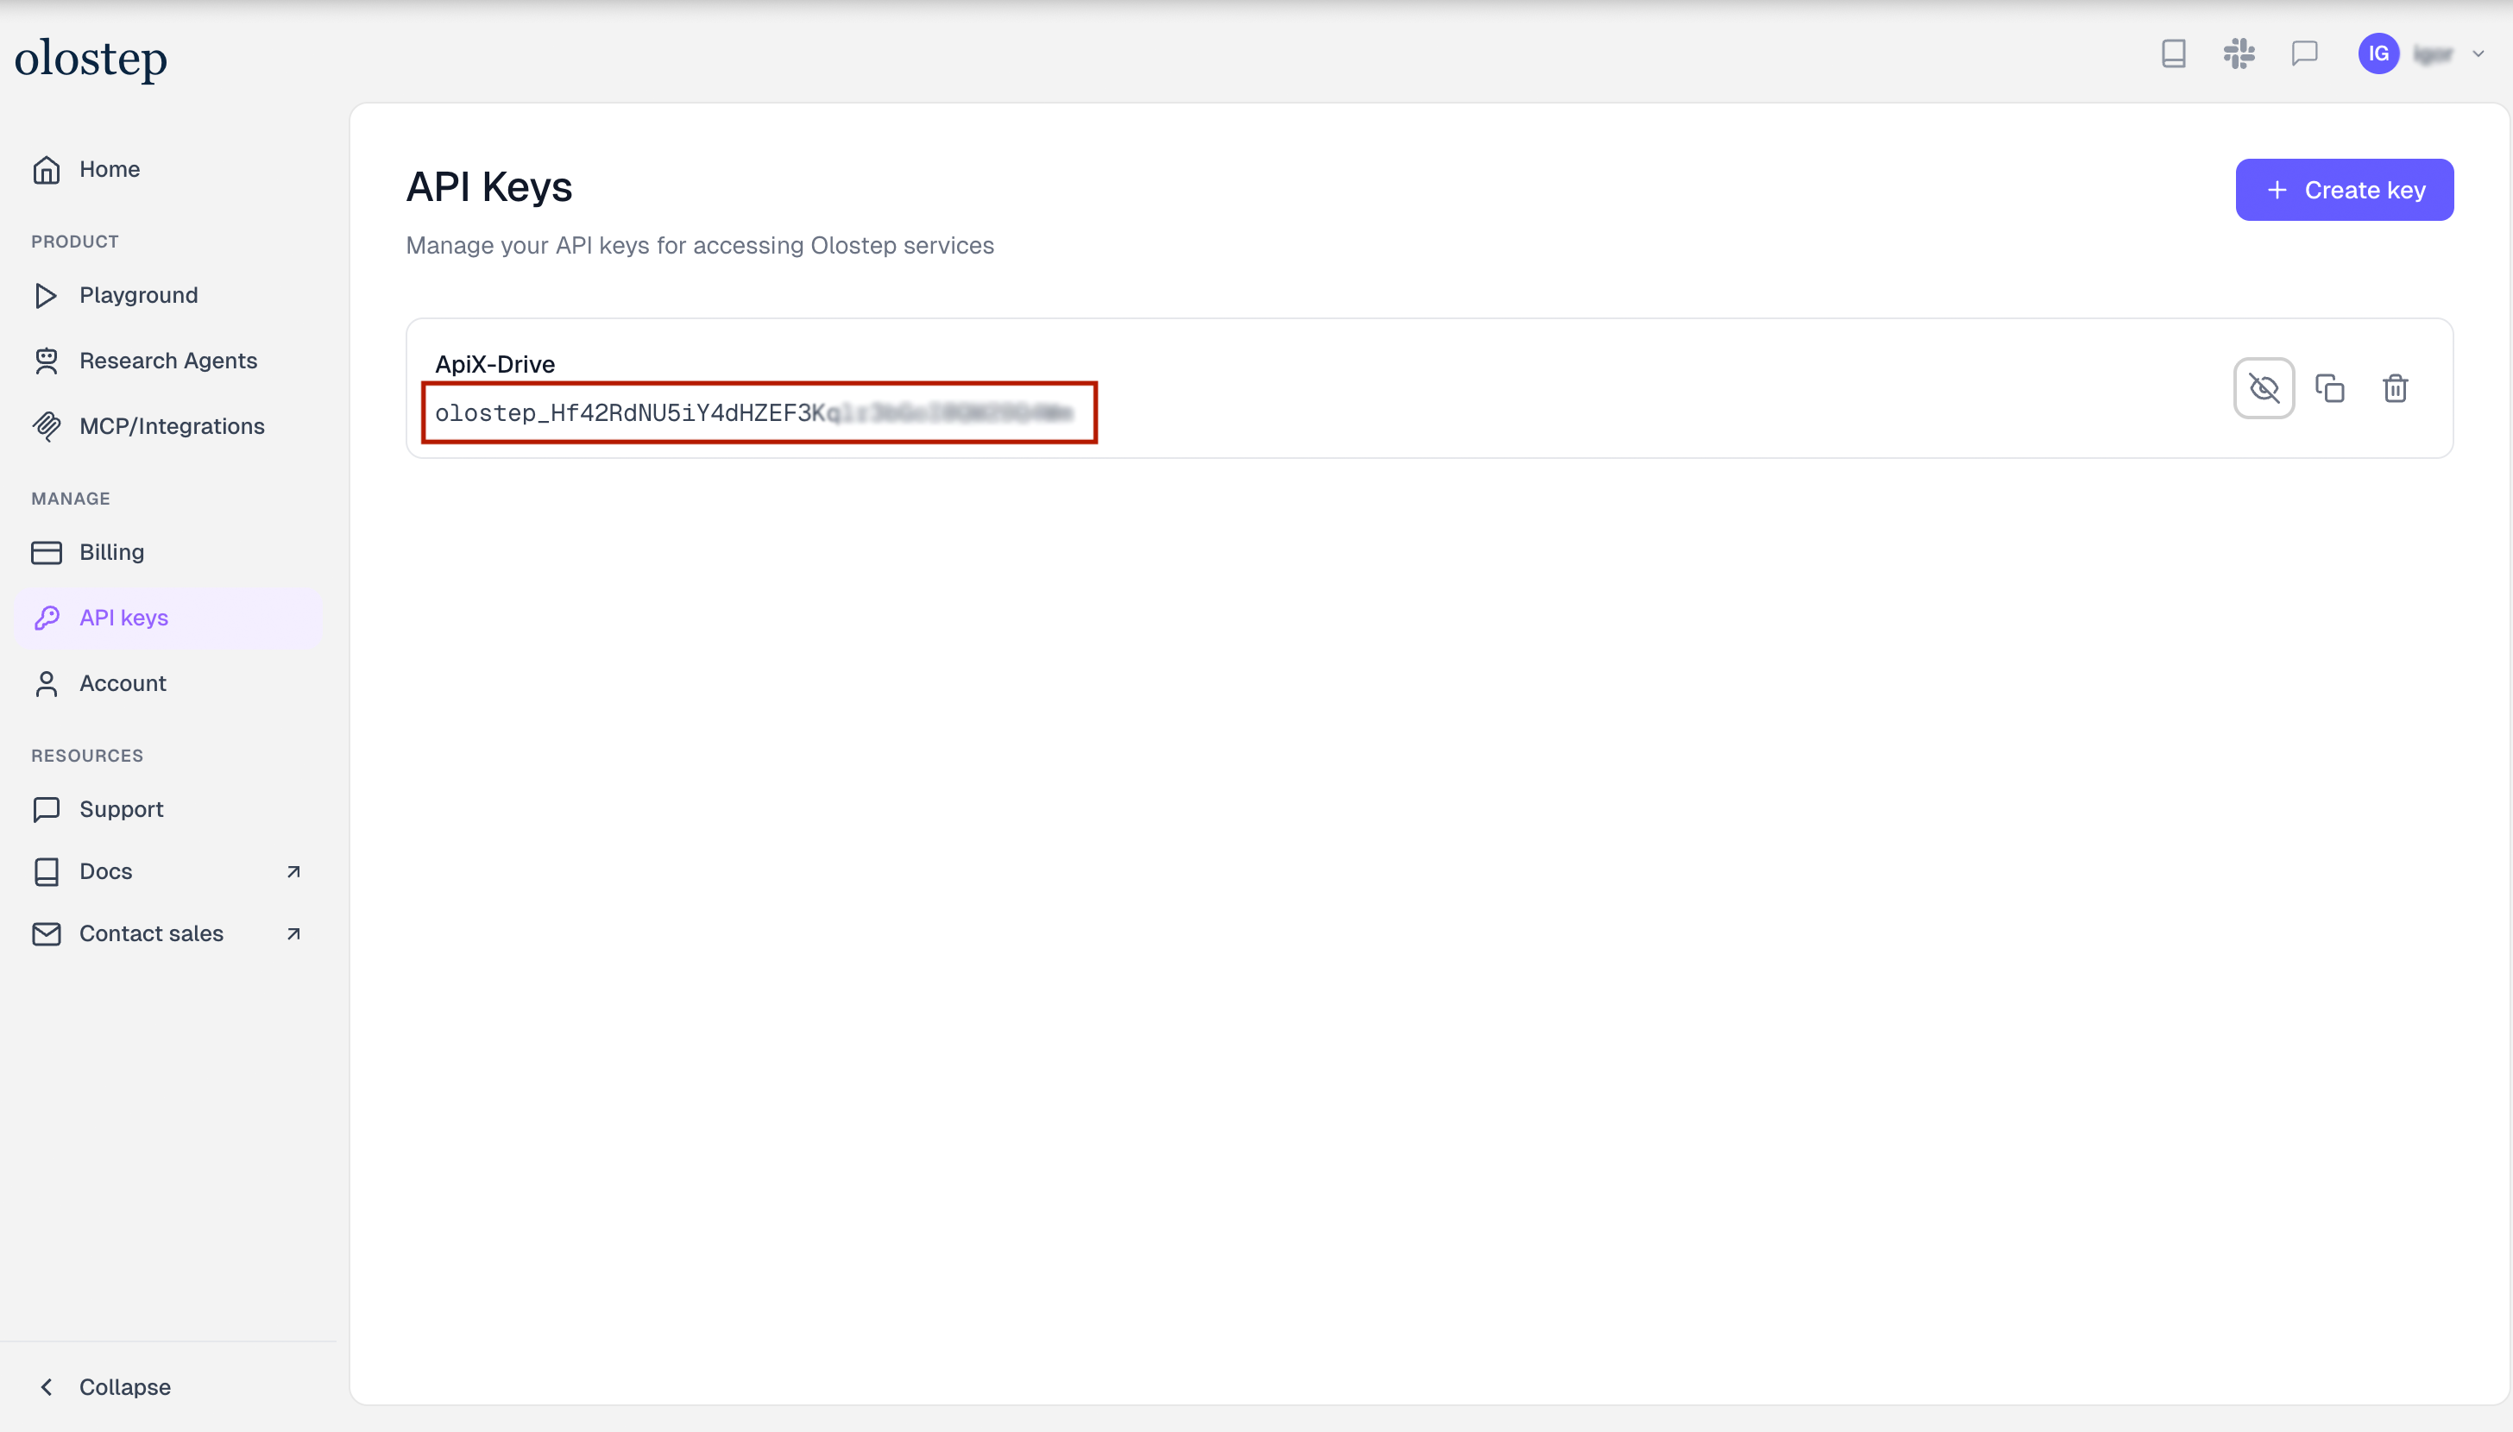Switch to the API keys section
Screen dimensions: 2513x1432
pyautogui.click(x=124, y=618)
